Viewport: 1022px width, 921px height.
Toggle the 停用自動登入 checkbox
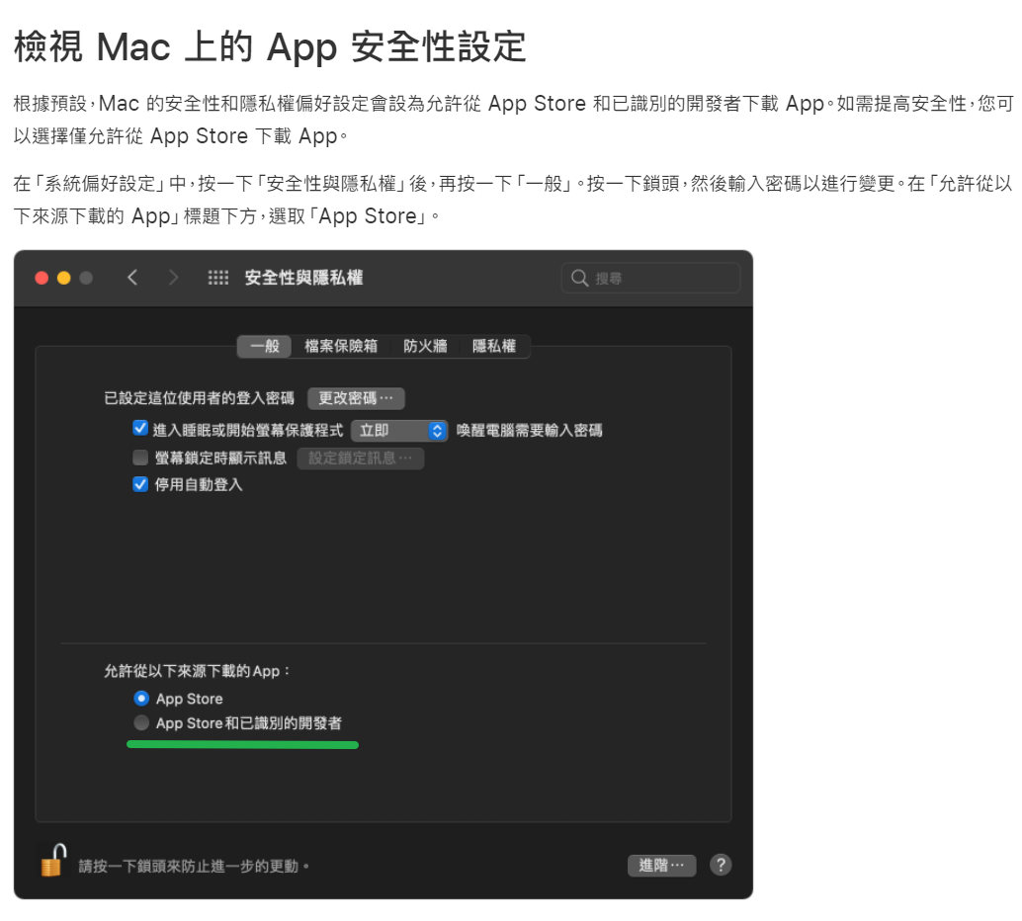coord(140,484)
